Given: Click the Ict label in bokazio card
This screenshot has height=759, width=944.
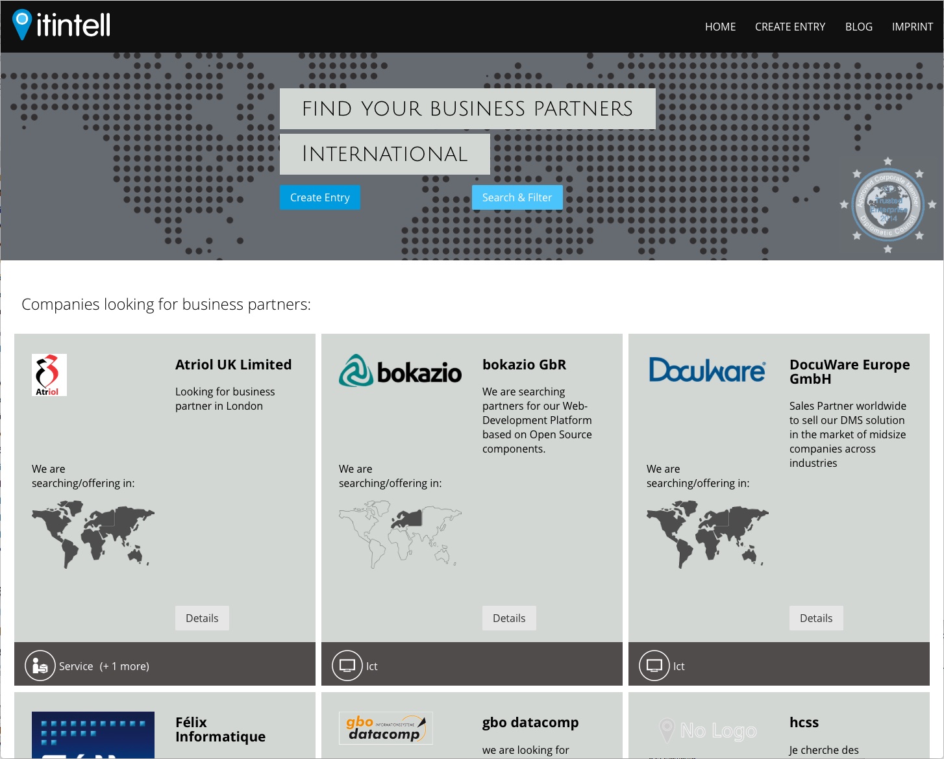Looking at the screenshot, I should click(371, 666).
